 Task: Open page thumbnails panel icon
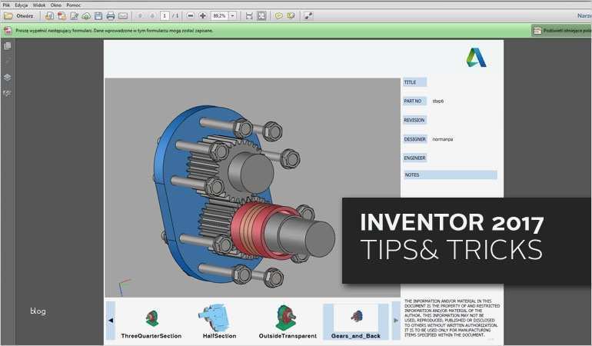(7, 46)
